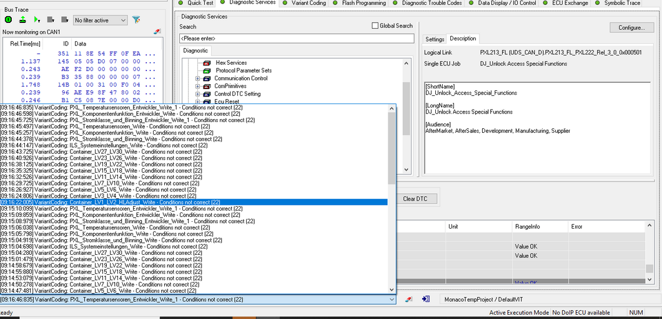Enable the Global Search checkbox

[x=375, y=26]
